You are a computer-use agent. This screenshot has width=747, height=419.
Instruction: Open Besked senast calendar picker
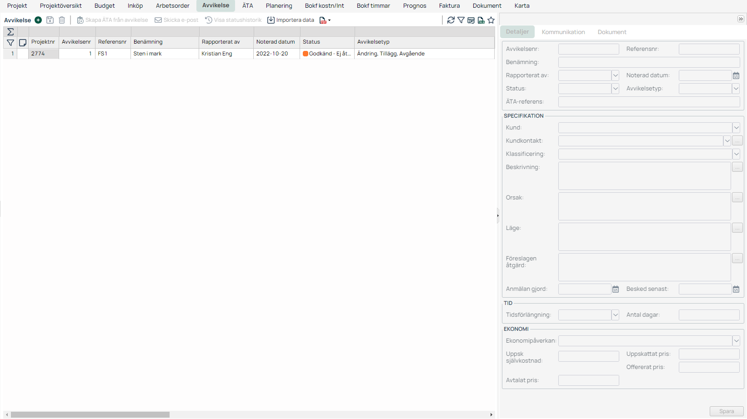(736, 289)
